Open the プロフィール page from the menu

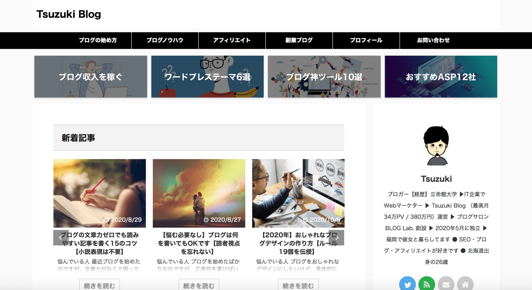(365, 40)
